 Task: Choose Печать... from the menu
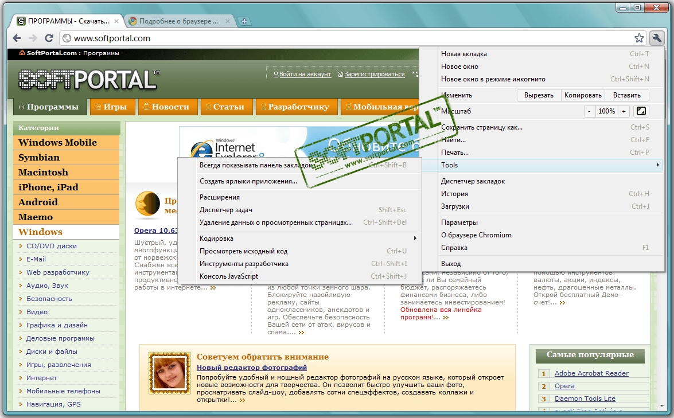click(x=543, y=152)
